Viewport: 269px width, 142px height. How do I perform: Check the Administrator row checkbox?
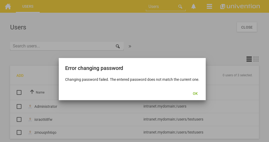point(19,106)
